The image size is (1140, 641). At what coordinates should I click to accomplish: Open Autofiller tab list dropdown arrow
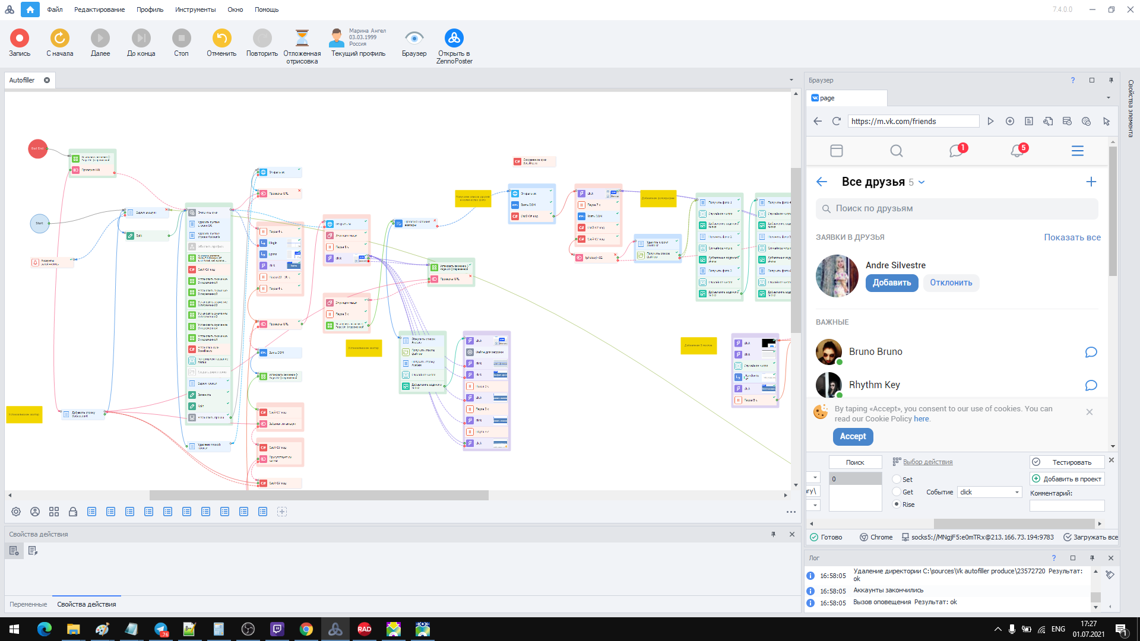coord(791,80)
